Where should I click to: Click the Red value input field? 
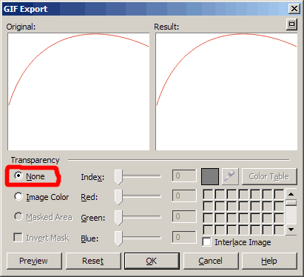[x=184, y=196]
